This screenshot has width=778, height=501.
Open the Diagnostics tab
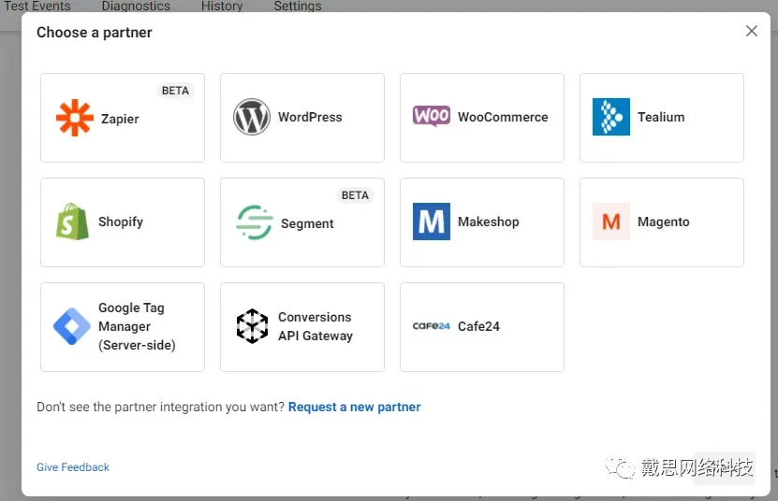tap(136, 6)
